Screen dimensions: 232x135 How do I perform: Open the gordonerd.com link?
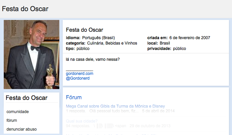pos(79,74)
